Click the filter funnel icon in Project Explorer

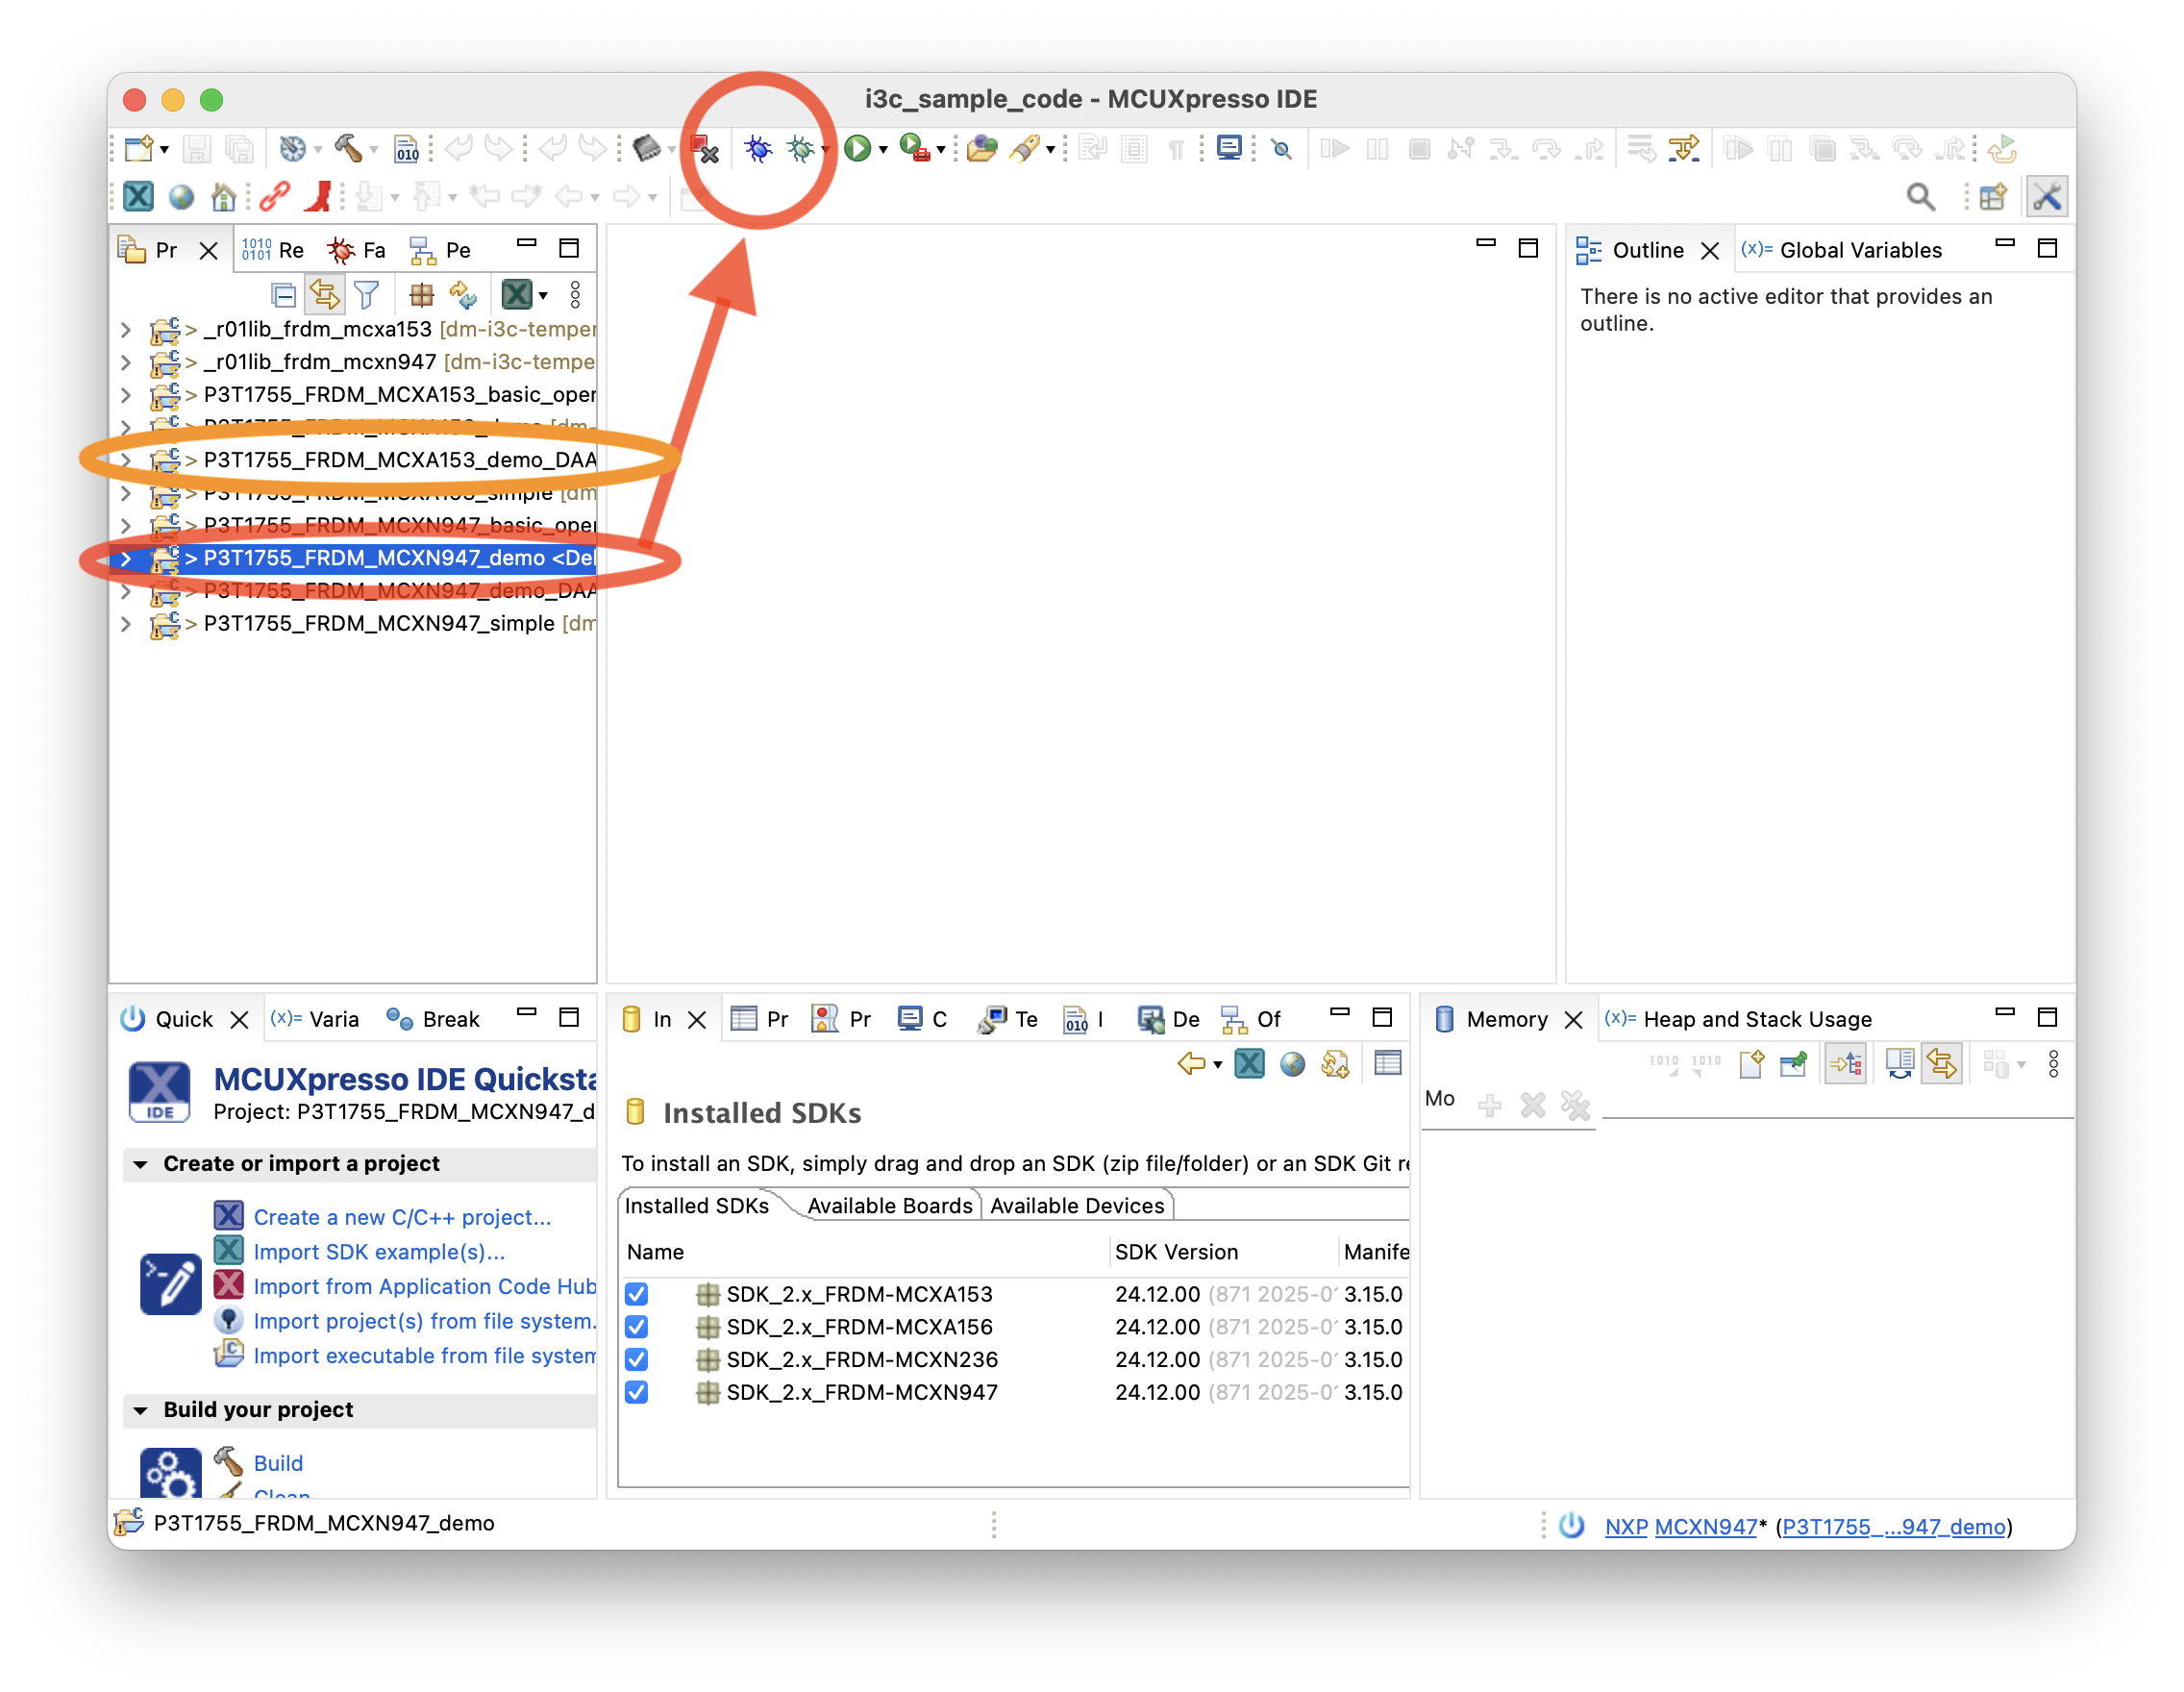[x=367, y=295]
